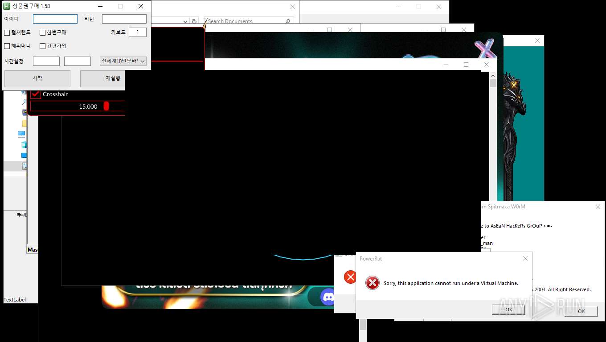
Task: Click the 시작 button
Action: point(37,78)
